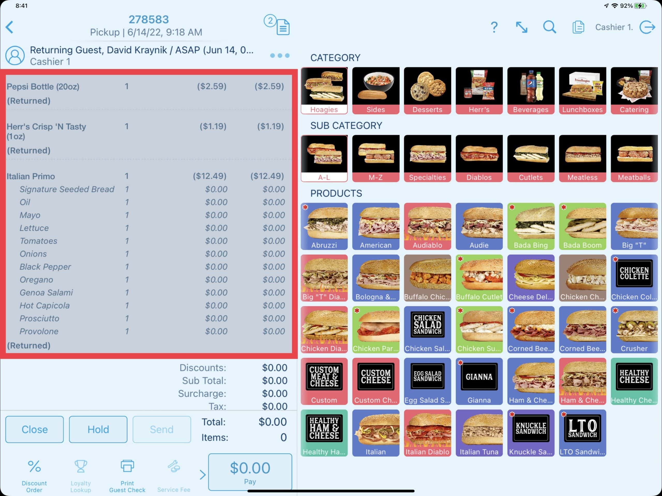Click the Send button
The height and width of the screenshot is (496, 662).
point(162,429)
